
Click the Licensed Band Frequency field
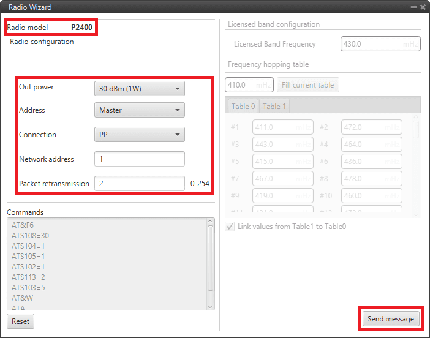(380, 44)
